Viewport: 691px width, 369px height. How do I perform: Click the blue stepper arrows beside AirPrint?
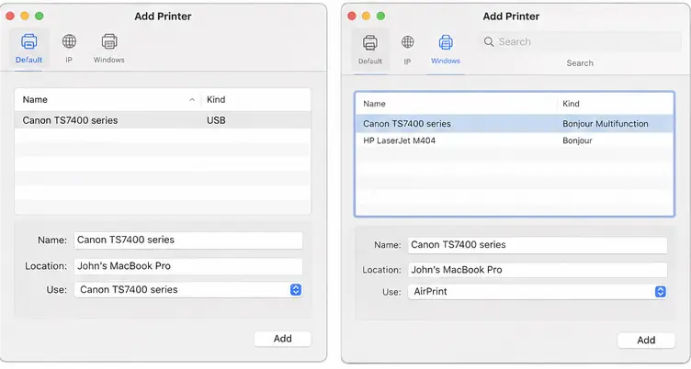point(660,292)
